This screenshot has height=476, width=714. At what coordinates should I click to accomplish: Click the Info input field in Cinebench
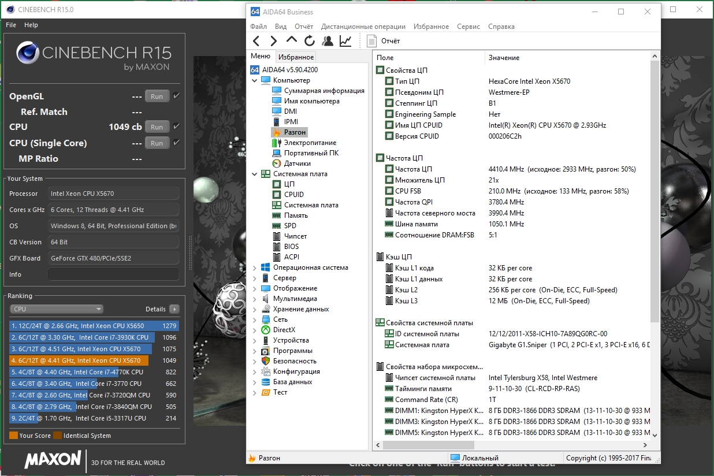click(x=113, y=274)
